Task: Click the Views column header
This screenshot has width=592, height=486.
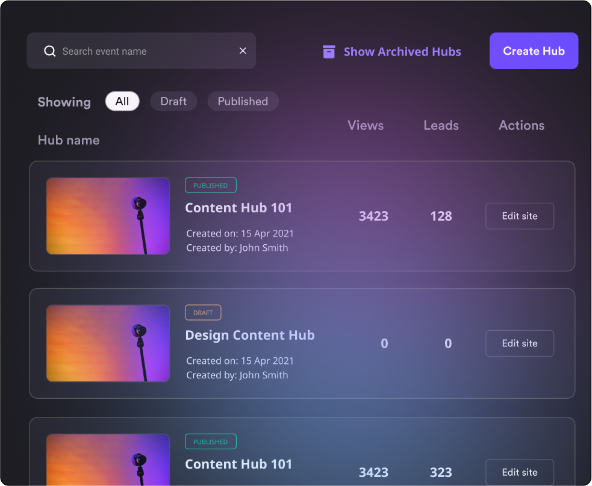Action: click(x=366, y=125)
